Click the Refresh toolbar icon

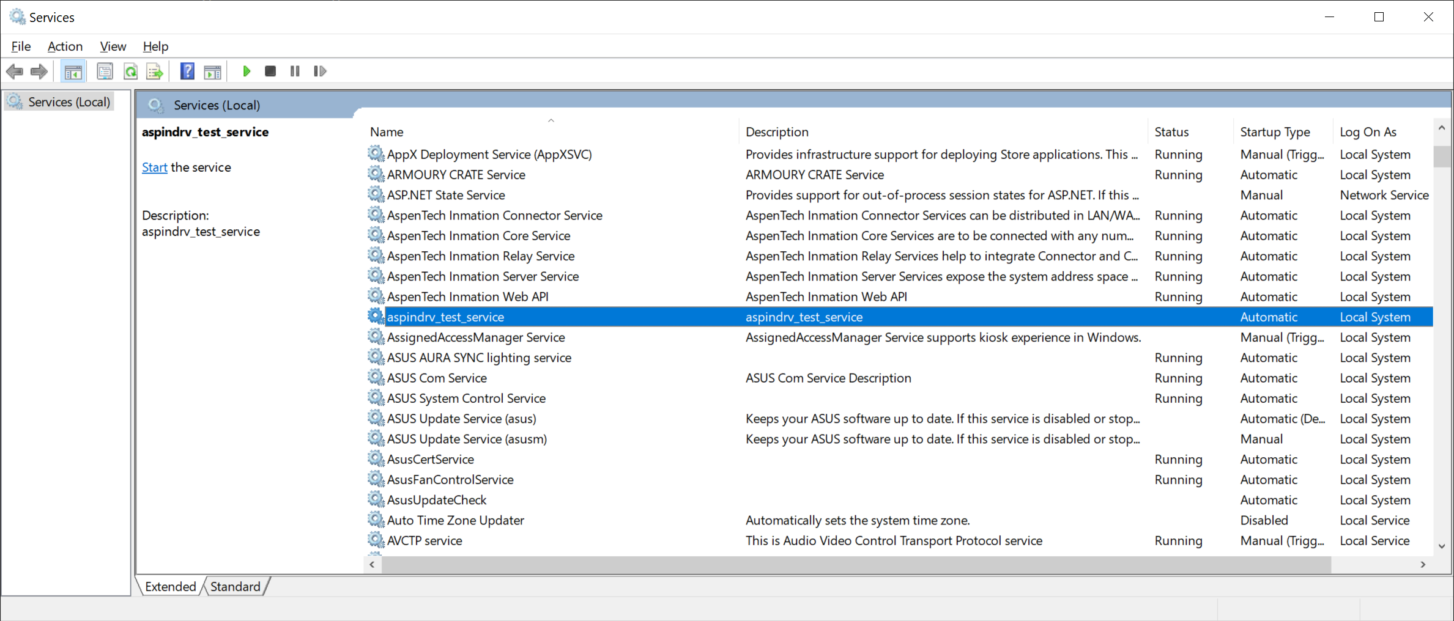click(x=130, y=72)
